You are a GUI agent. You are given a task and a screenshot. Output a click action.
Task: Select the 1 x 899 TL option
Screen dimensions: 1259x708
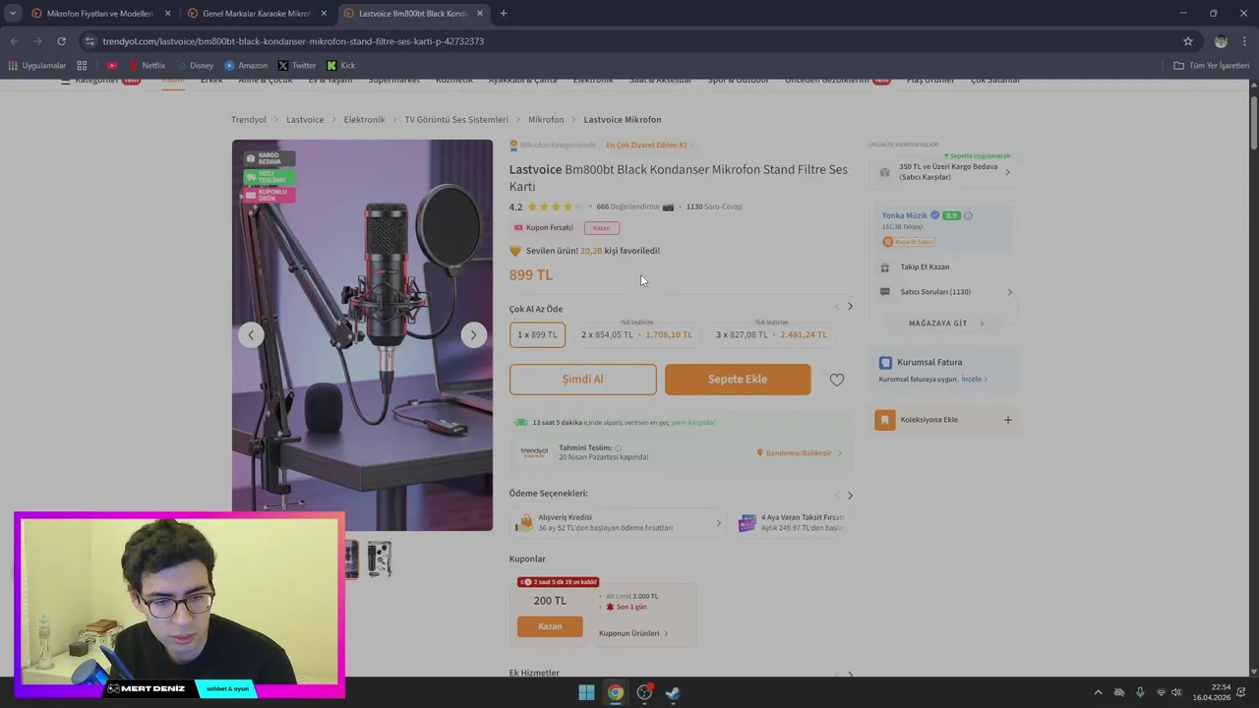(537, 334)
